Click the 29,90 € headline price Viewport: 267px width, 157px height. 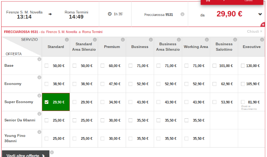pyautogui.click(x=229, y=14)
